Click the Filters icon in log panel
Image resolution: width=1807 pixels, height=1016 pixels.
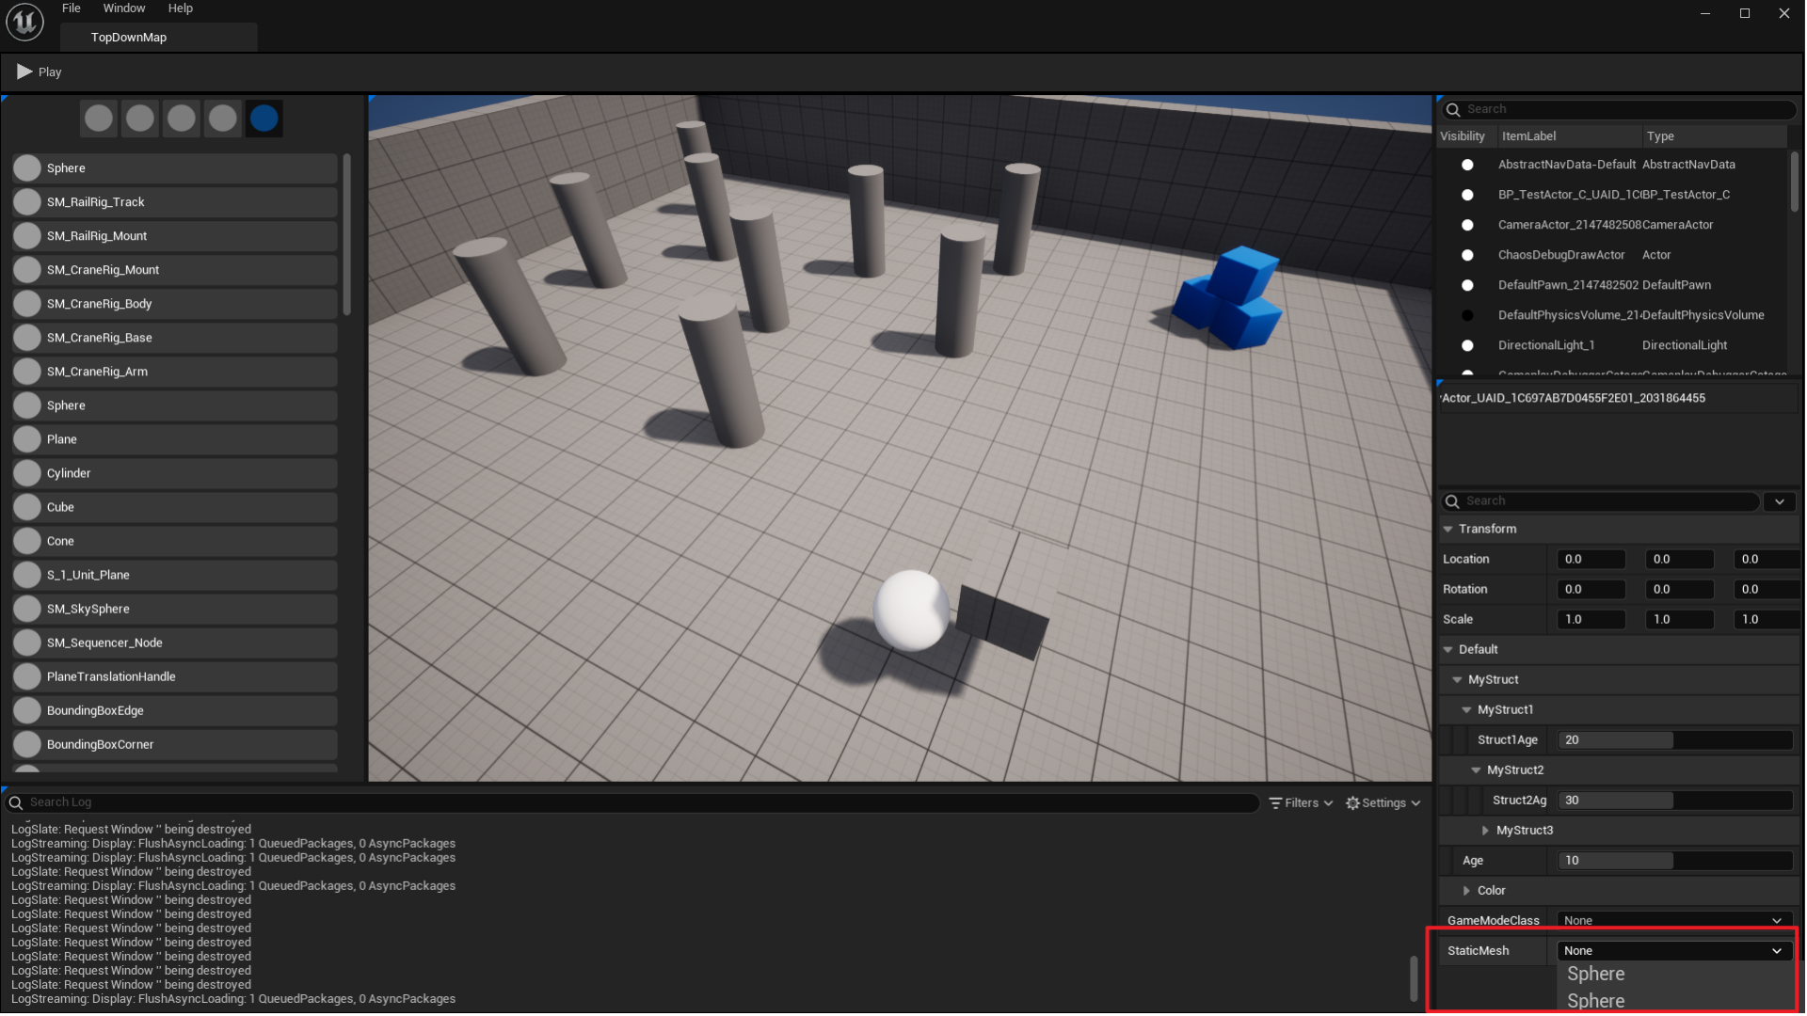click(x=1276, y=802)
